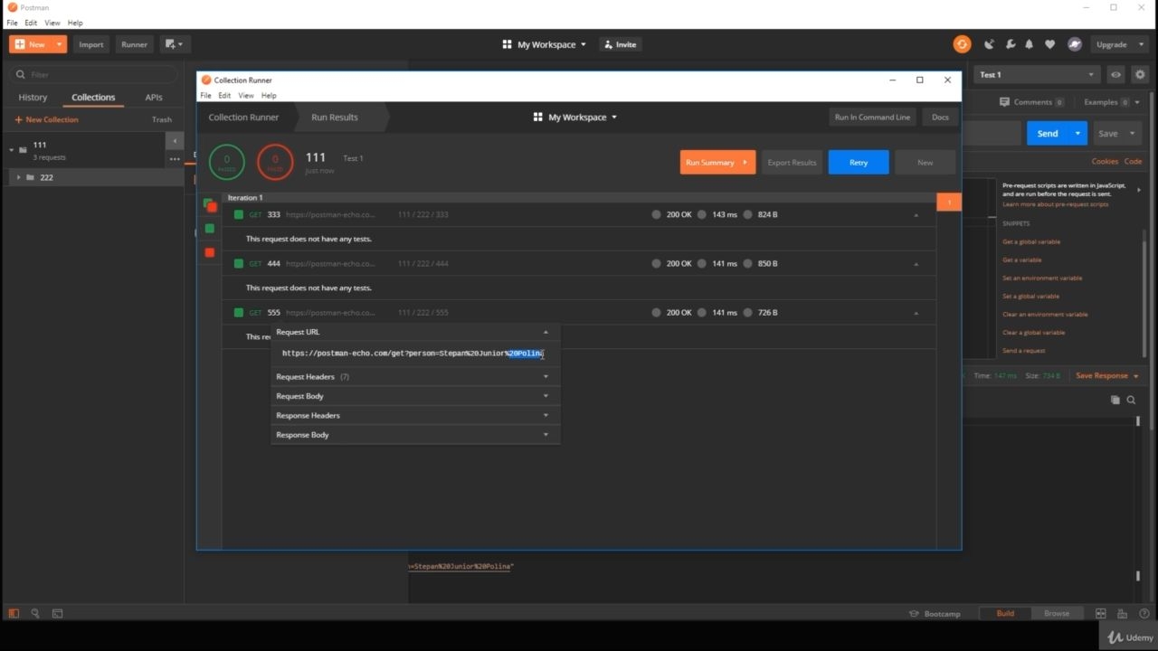Click the sync status icon in Postman header
This screenshot has height=651, width=1158.
click(962, 44)
